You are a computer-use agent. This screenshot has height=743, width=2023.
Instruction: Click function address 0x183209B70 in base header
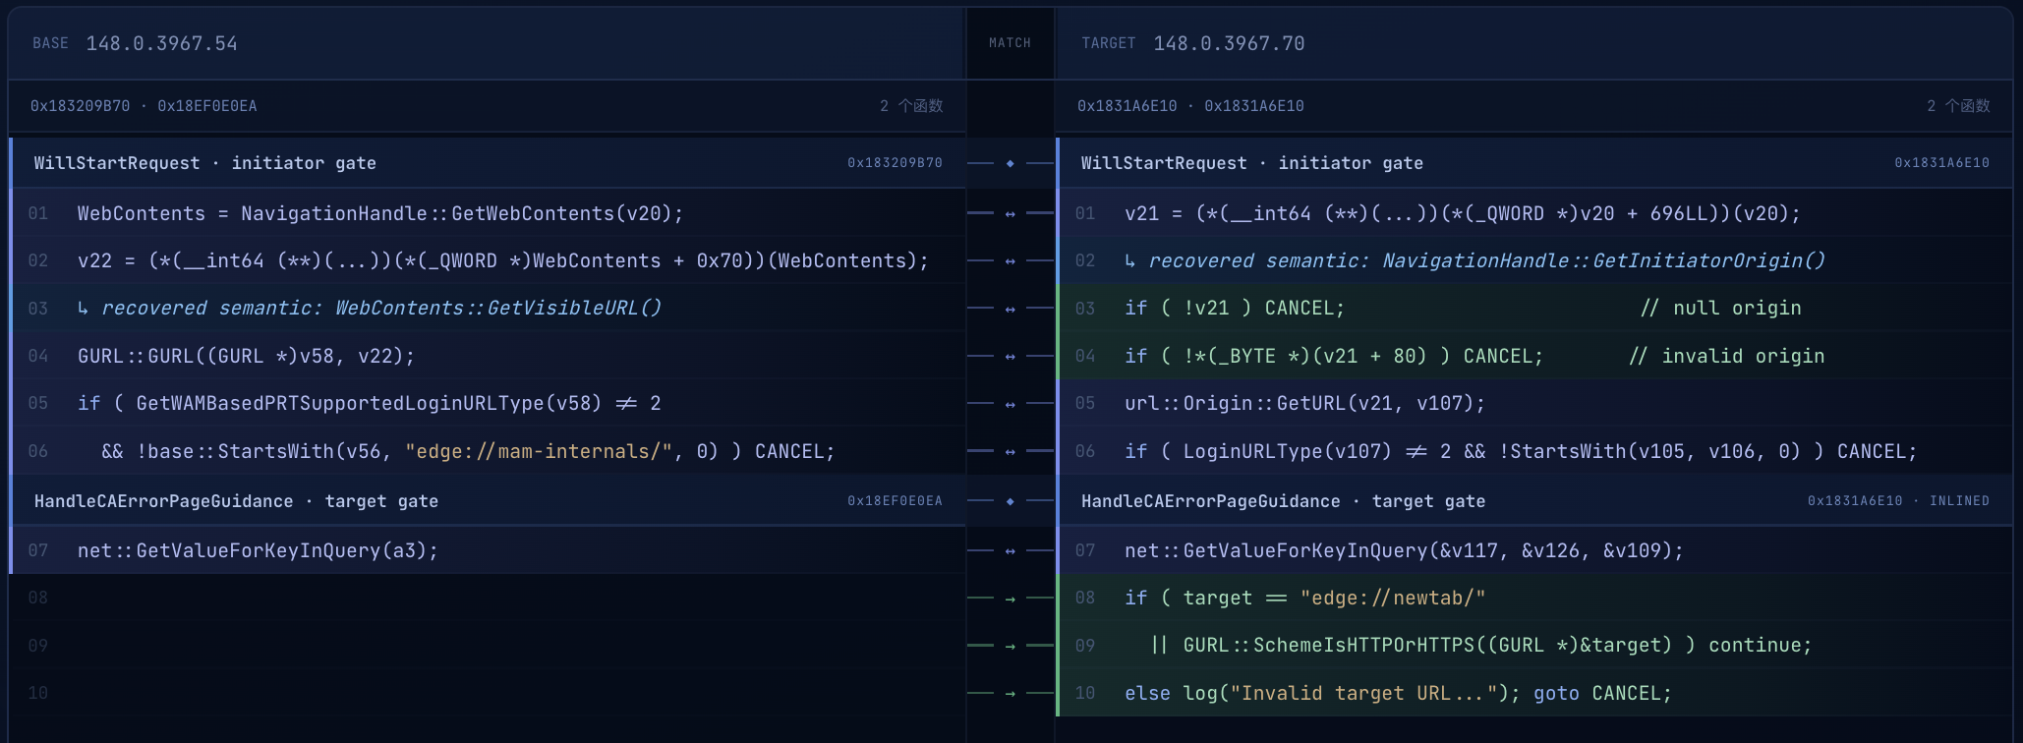895,163
